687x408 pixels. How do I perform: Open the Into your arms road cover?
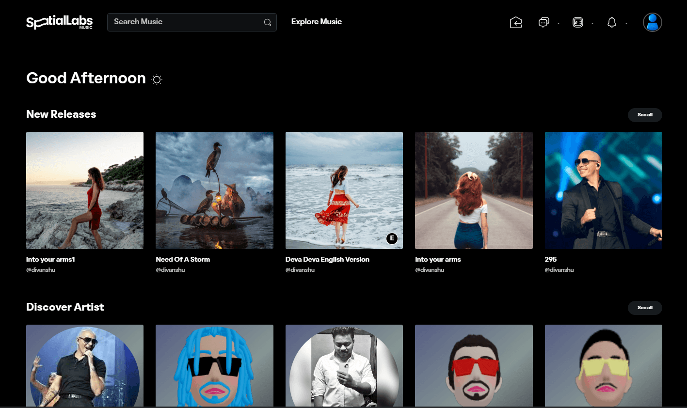pos(474,190)
